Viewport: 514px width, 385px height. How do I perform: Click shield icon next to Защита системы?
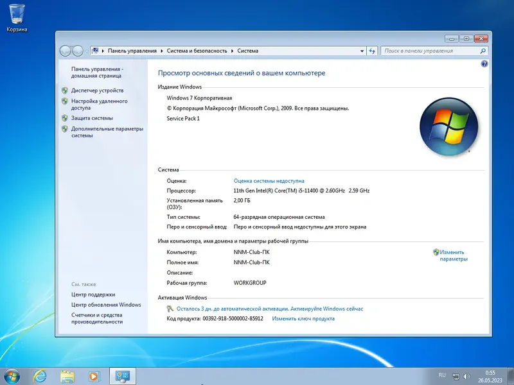tap(65, 118)
